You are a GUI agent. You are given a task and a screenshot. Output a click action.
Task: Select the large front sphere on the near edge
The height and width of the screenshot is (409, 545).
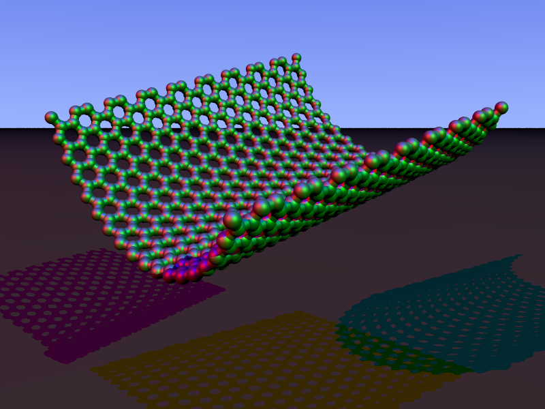pyautogui.click(x=233, y=220)
